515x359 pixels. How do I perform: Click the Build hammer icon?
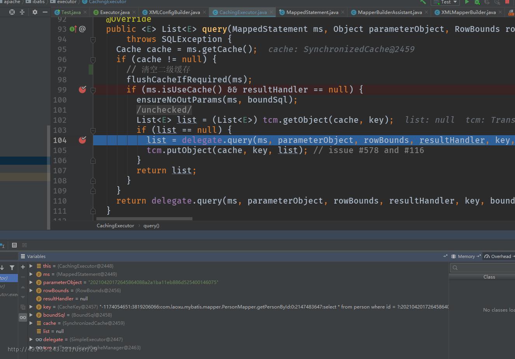423,2
